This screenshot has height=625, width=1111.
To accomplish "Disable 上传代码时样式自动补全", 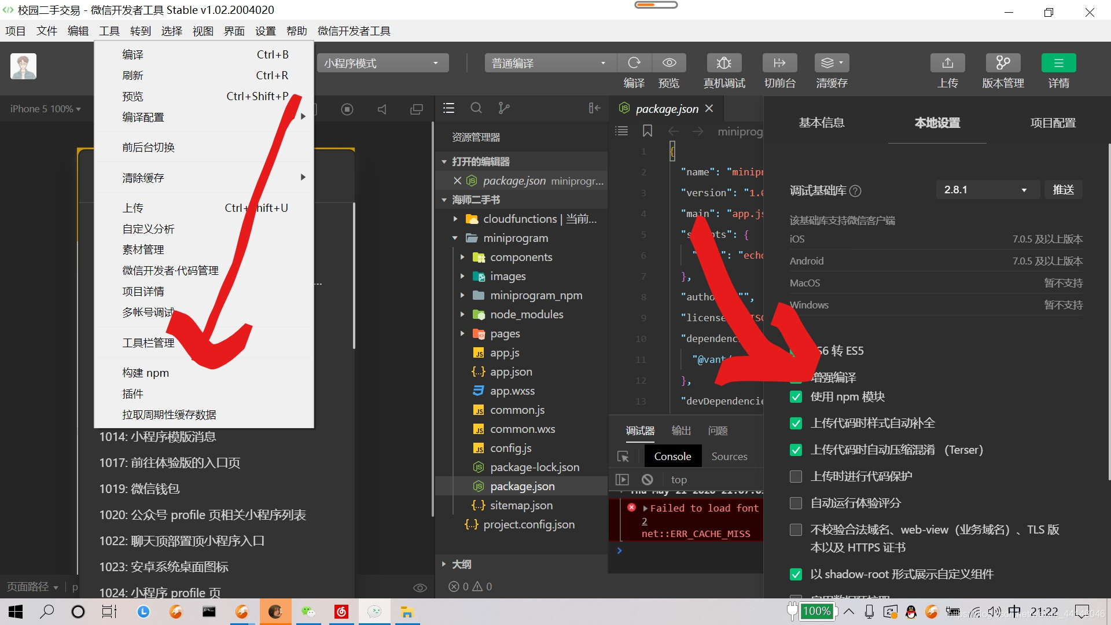I will (796, 423).
